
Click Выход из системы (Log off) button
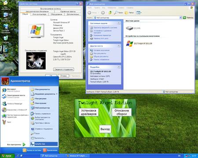tap(32, 150)
